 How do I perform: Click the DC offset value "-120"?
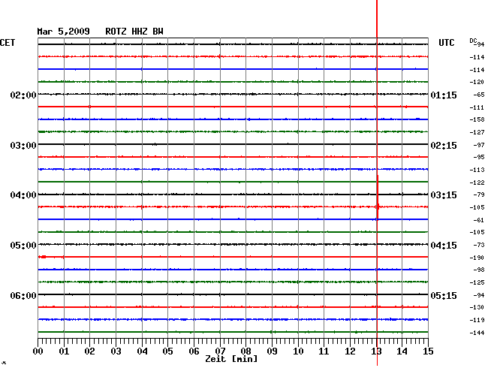point(477,82)
